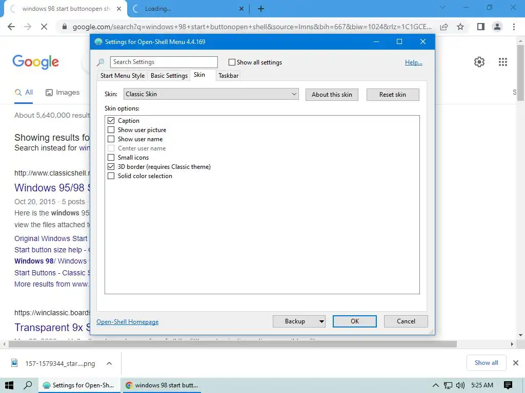This screenshot has height=393, width=525.
Task: Open a new Chrome tab
Action: coord(261,9)
